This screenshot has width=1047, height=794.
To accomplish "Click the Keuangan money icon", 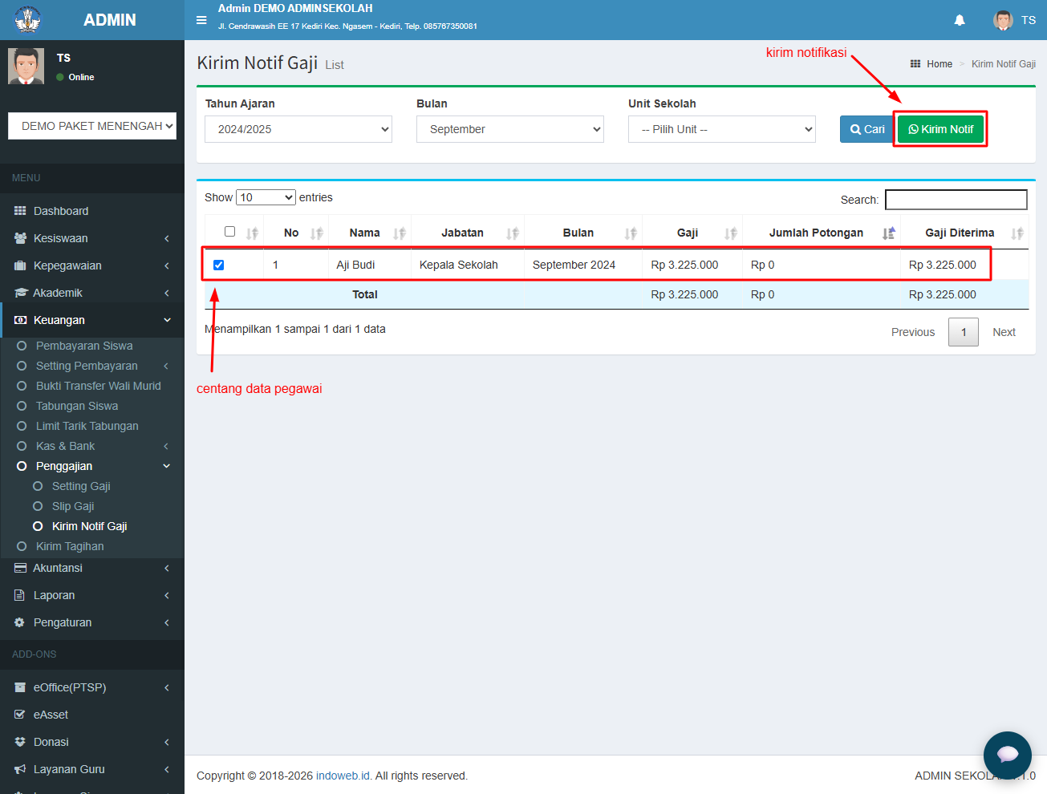I will point(20,320).
